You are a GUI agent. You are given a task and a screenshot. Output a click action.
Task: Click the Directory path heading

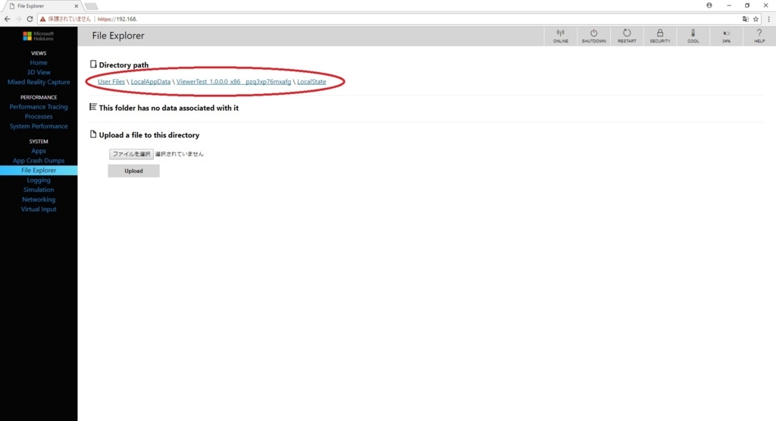coord(124,65)
